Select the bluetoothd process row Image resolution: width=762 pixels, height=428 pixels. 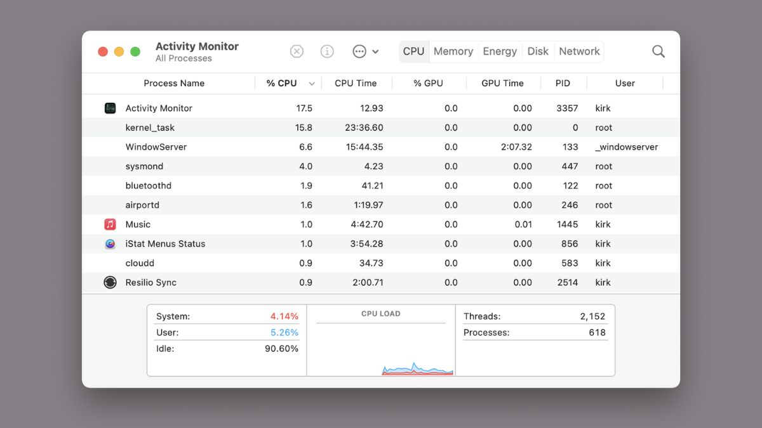381,186
